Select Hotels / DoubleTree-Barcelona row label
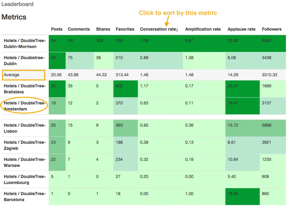 click(x=24, y=197)
